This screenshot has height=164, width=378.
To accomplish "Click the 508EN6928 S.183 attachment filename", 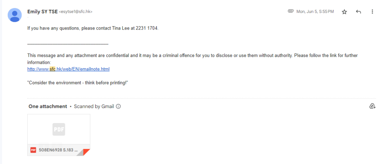I will (x=58, y=150).
